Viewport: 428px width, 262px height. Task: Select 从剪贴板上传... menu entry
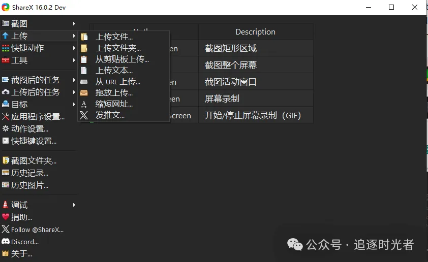click(124, 59)
